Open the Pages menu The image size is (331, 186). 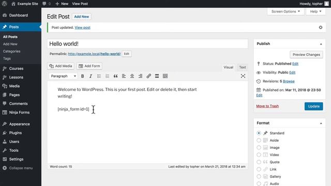[x=21, y=95]
